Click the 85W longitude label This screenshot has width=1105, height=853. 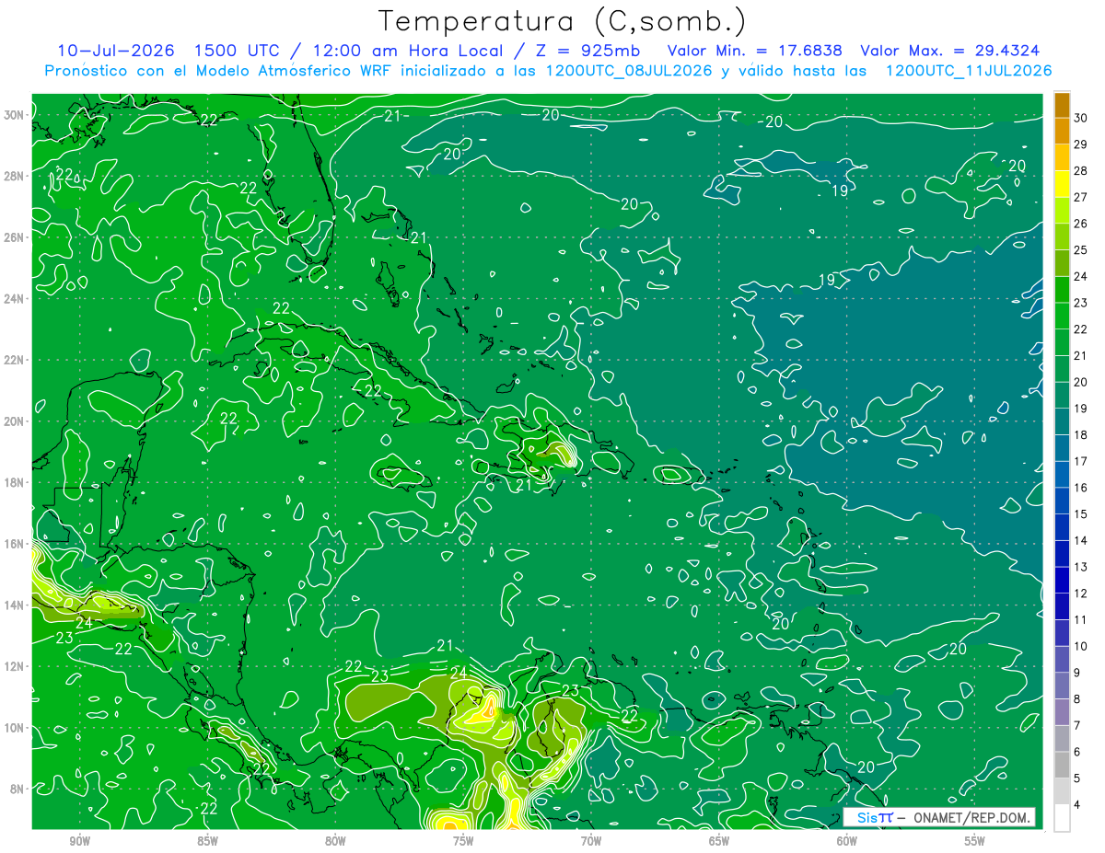pos(207,842)
